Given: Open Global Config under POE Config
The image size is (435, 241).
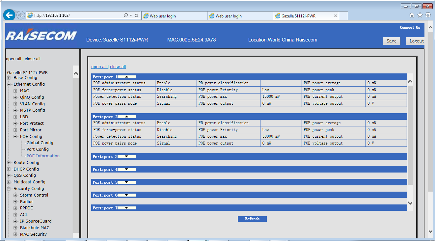Looking at the screenshot, I should 40,143.
